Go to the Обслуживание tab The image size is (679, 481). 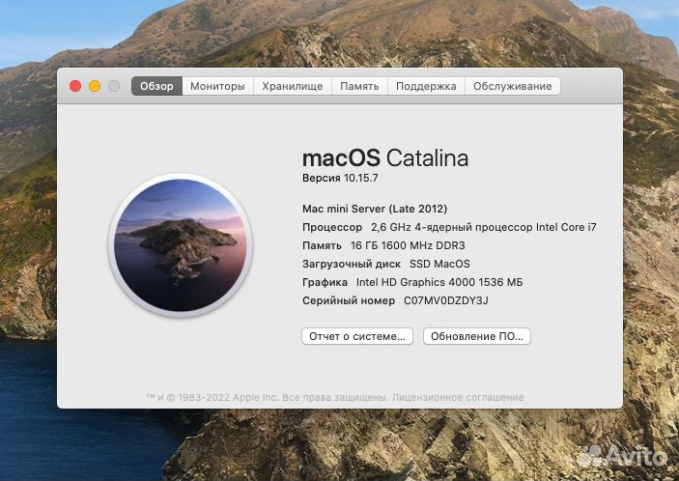pos(513,86)
